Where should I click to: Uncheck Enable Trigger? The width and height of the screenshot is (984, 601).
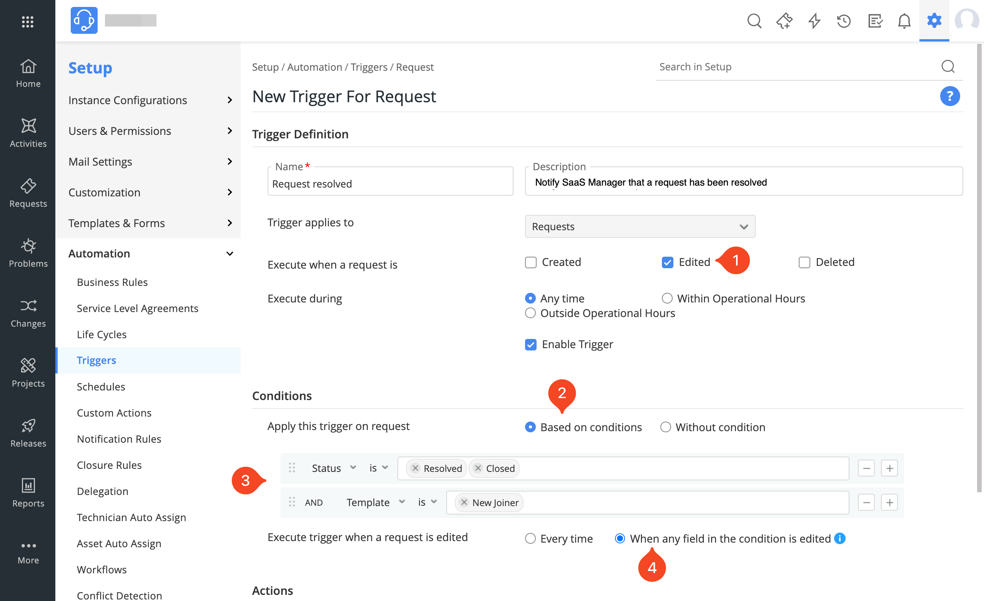(530, 344)
